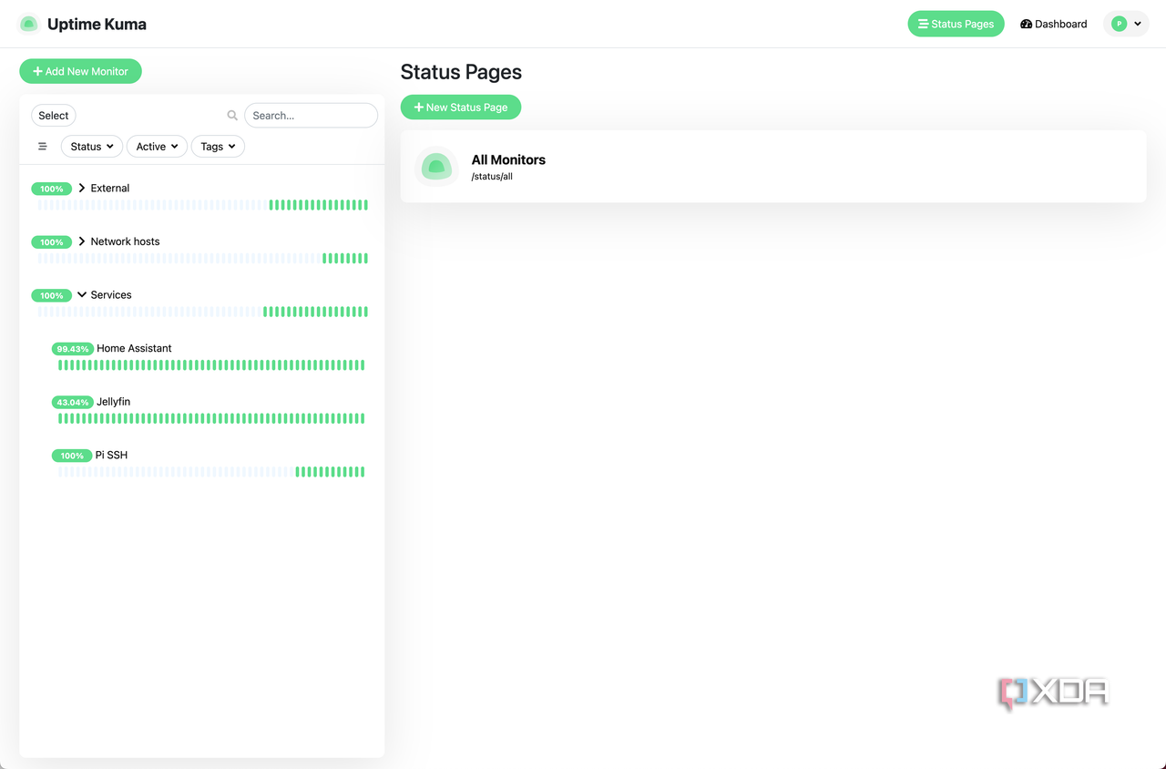Expand the Network hosts group chevron
The height and width of the screenshot is (769, 1166).
(x=82, y=241)
